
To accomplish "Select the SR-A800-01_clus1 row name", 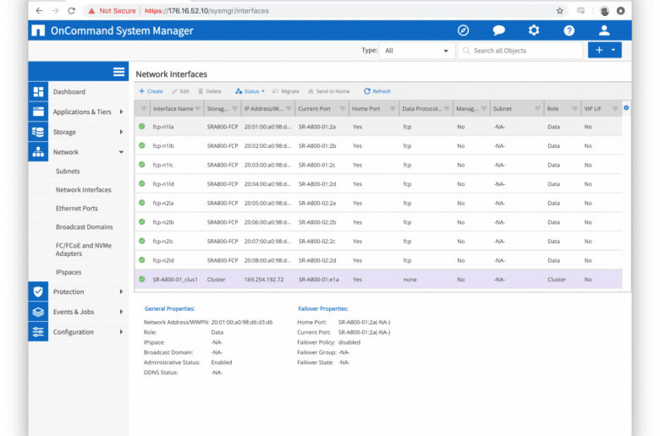I will pyautogui.click(x=175, y=279).
